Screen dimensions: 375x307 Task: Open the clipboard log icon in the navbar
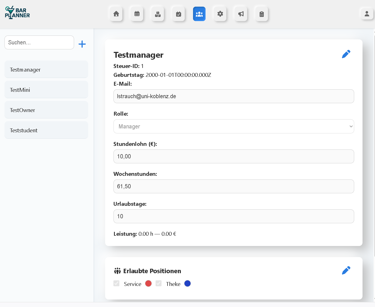(x=262, y=14)
